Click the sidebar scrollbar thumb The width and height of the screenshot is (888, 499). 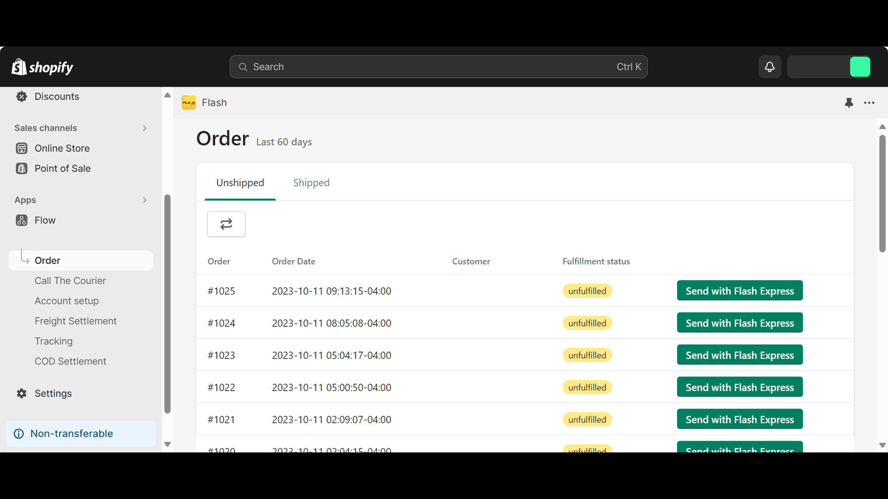pyautogui.click(x=167, y=304)
